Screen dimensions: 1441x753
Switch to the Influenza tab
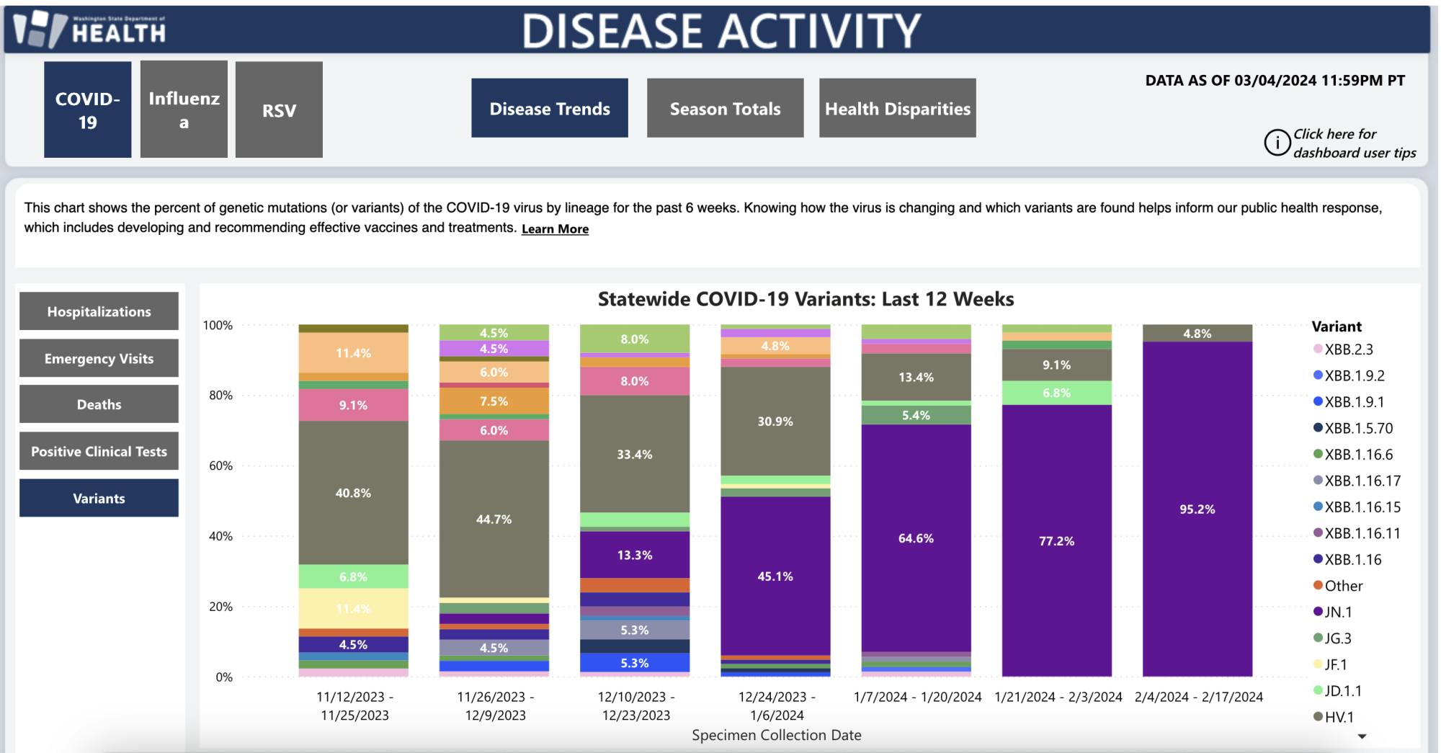(x=184, y=110)
